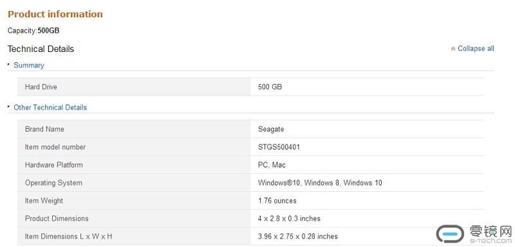515x247 pixels.
Task: Click the 4 x 2.8 x 0.3 inches value
Action: [289, 218]
